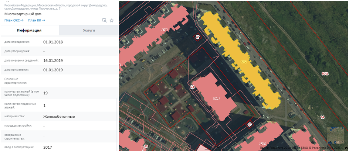Open the План ОКС link
Image resolution: width=349 pixels, height=152 pixels.
click(14, 20)
